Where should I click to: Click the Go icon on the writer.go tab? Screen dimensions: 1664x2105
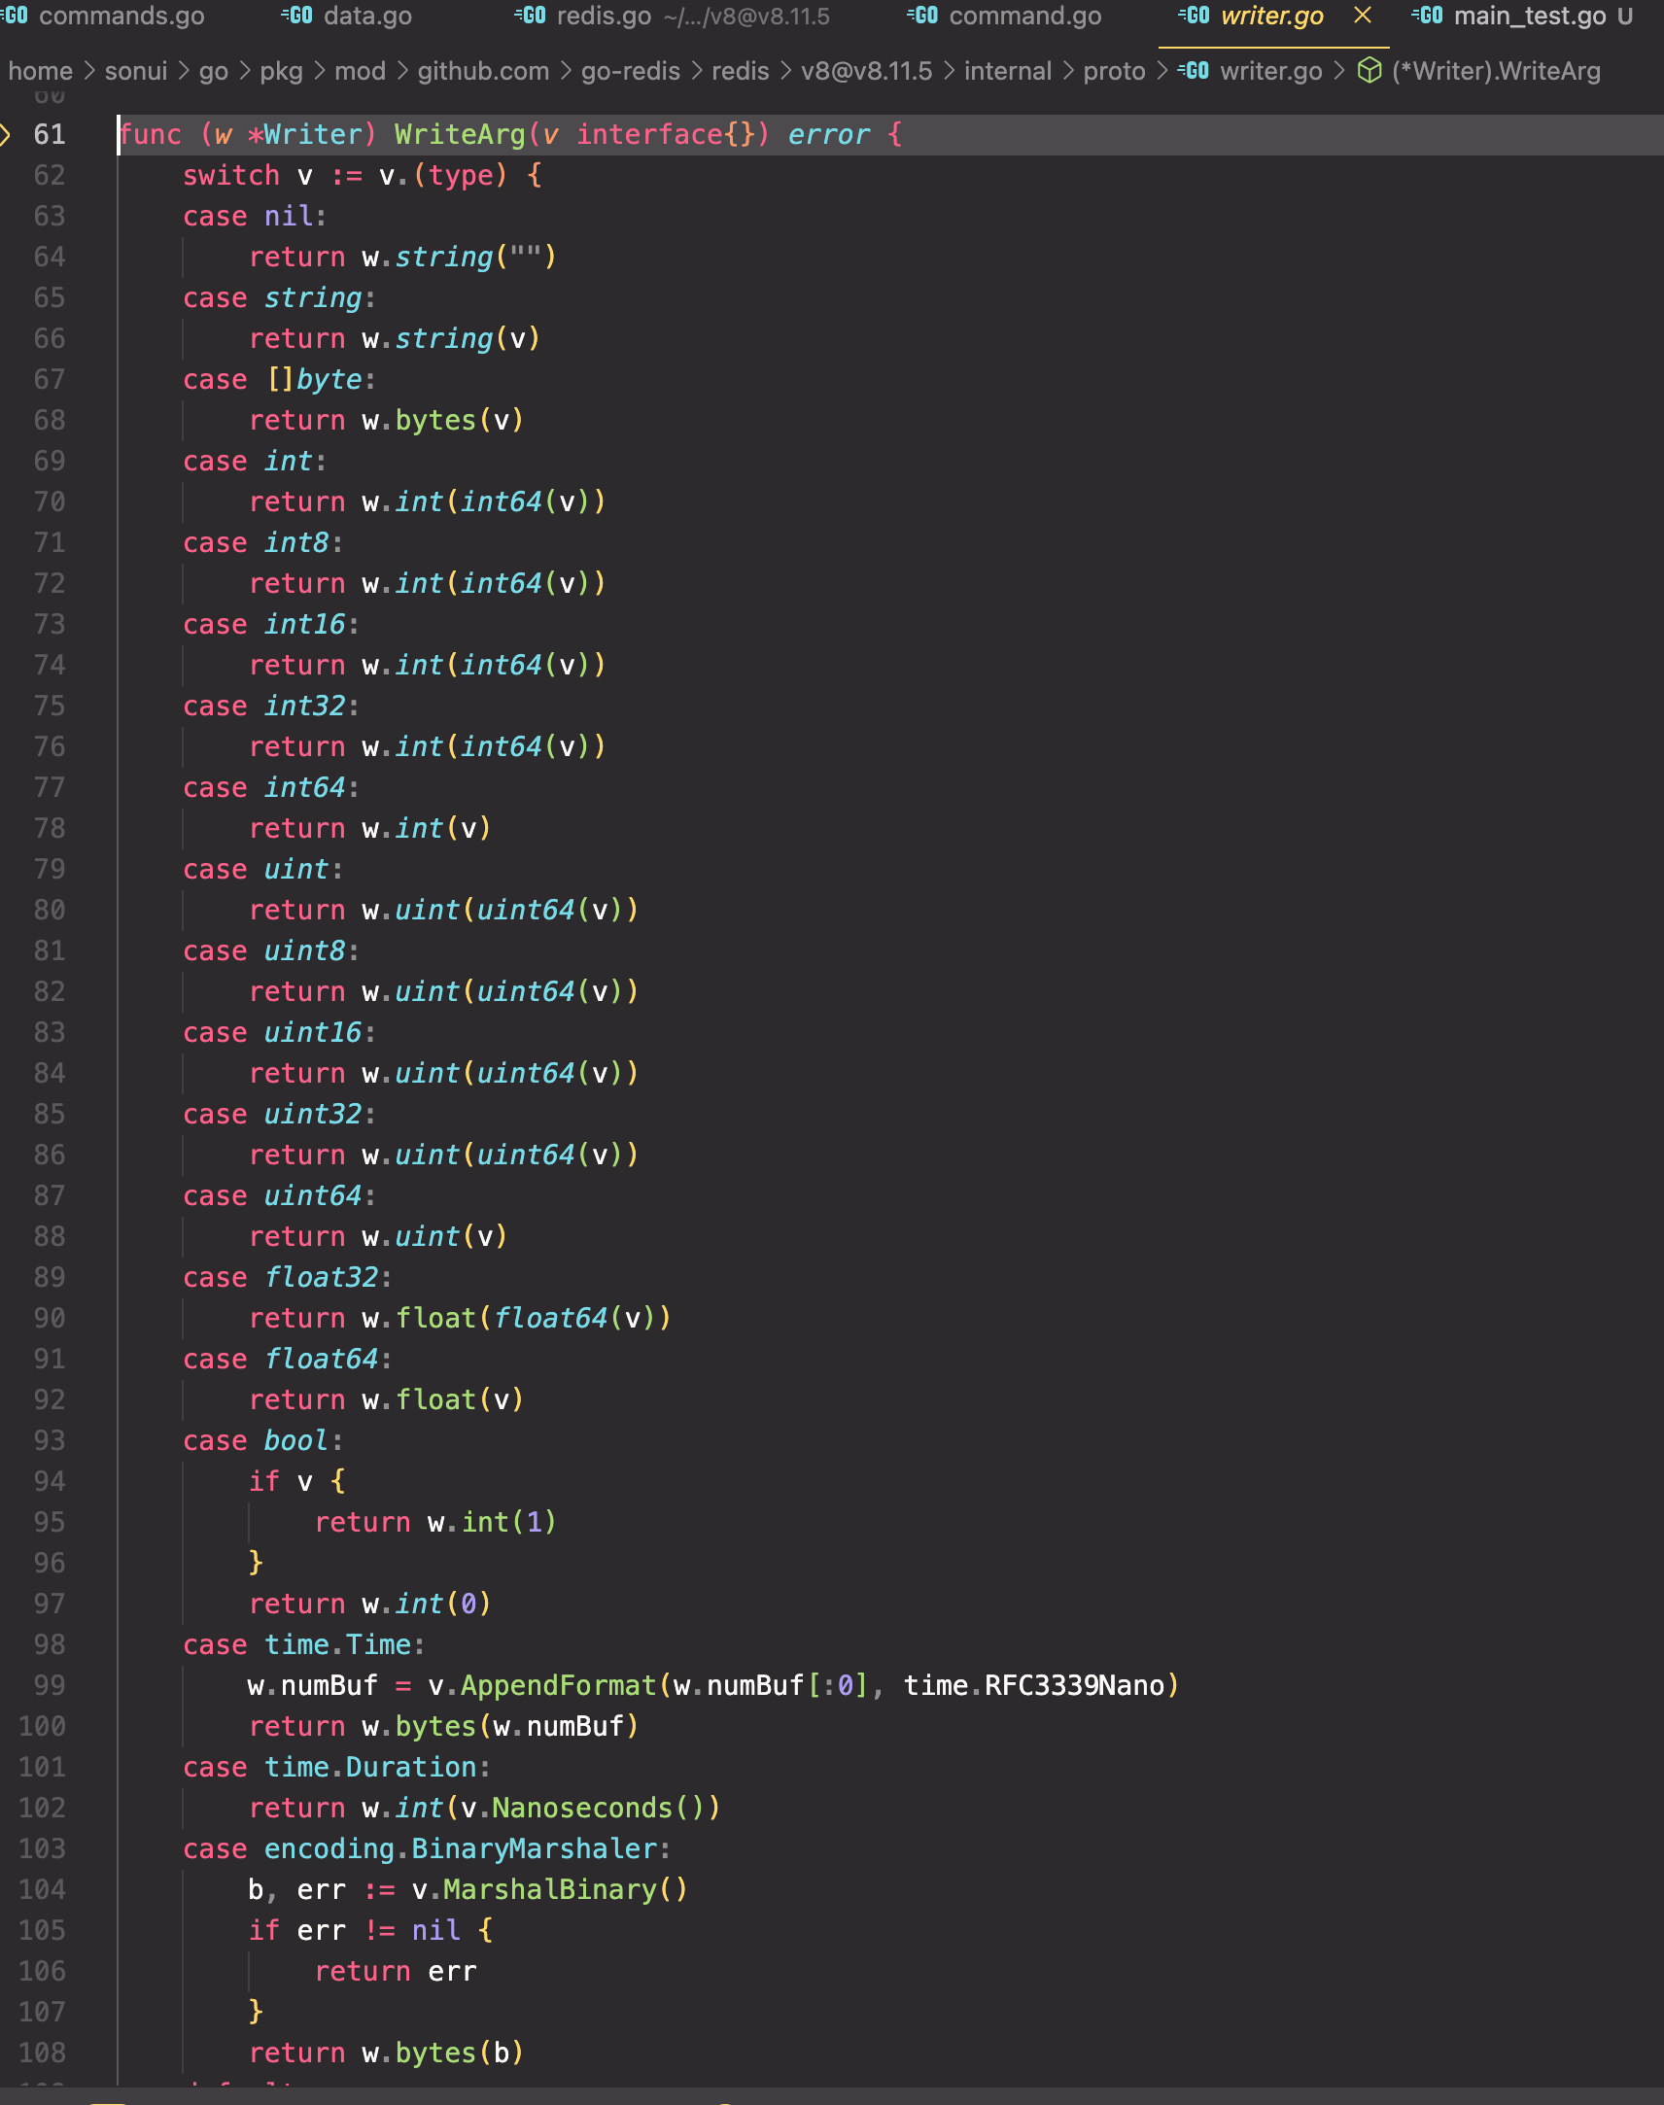pyautogui.click(x=1196, y=16)
